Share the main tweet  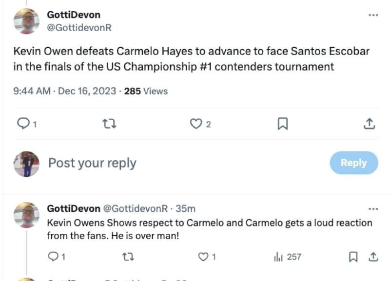pyautogui.click(x=370, y=124)
